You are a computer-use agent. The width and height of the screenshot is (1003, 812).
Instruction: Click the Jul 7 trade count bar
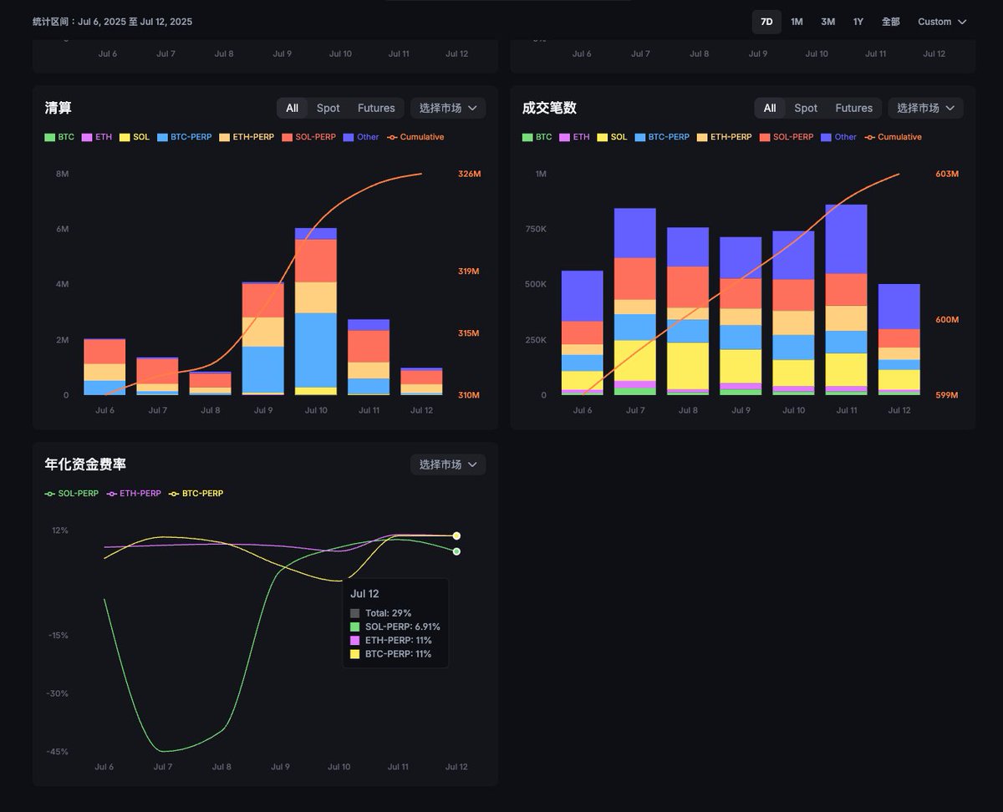click(635, 302)
